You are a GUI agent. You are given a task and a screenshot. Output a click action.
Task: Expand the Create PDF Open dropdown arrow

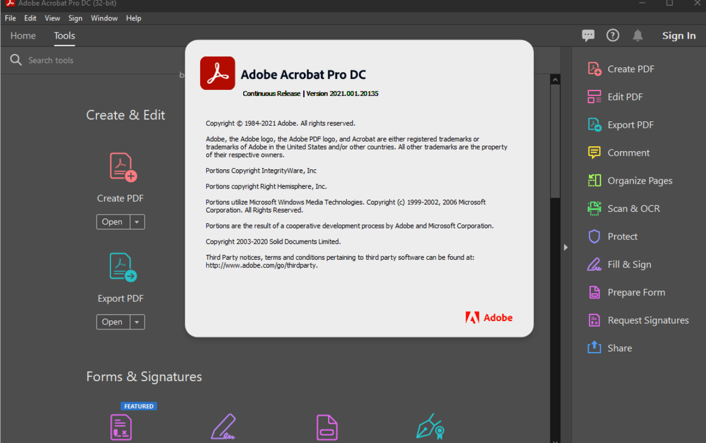(x=137, y=222)
